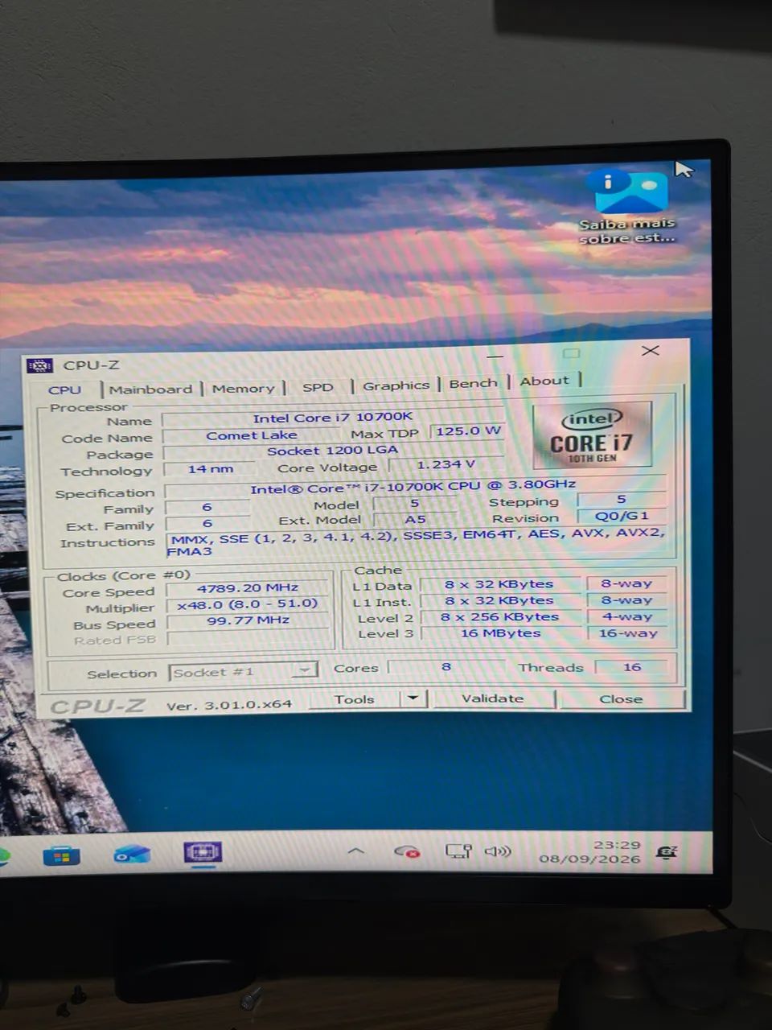772x1030 pixels.
Task: Click the Cores count value '8'
Action: (446, 667)
